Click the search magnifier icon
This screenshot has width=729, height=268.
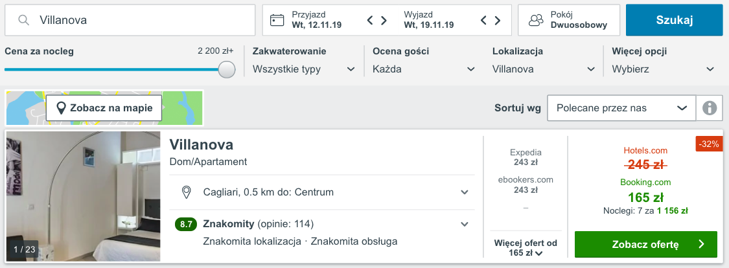tap(24, 20)
